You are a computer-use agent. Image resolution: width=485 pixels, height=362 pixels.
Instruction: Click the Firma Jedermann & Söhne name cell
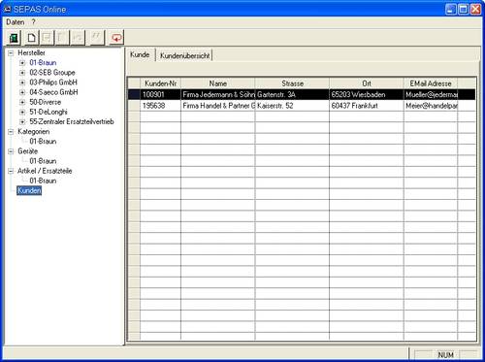[218, 94]
